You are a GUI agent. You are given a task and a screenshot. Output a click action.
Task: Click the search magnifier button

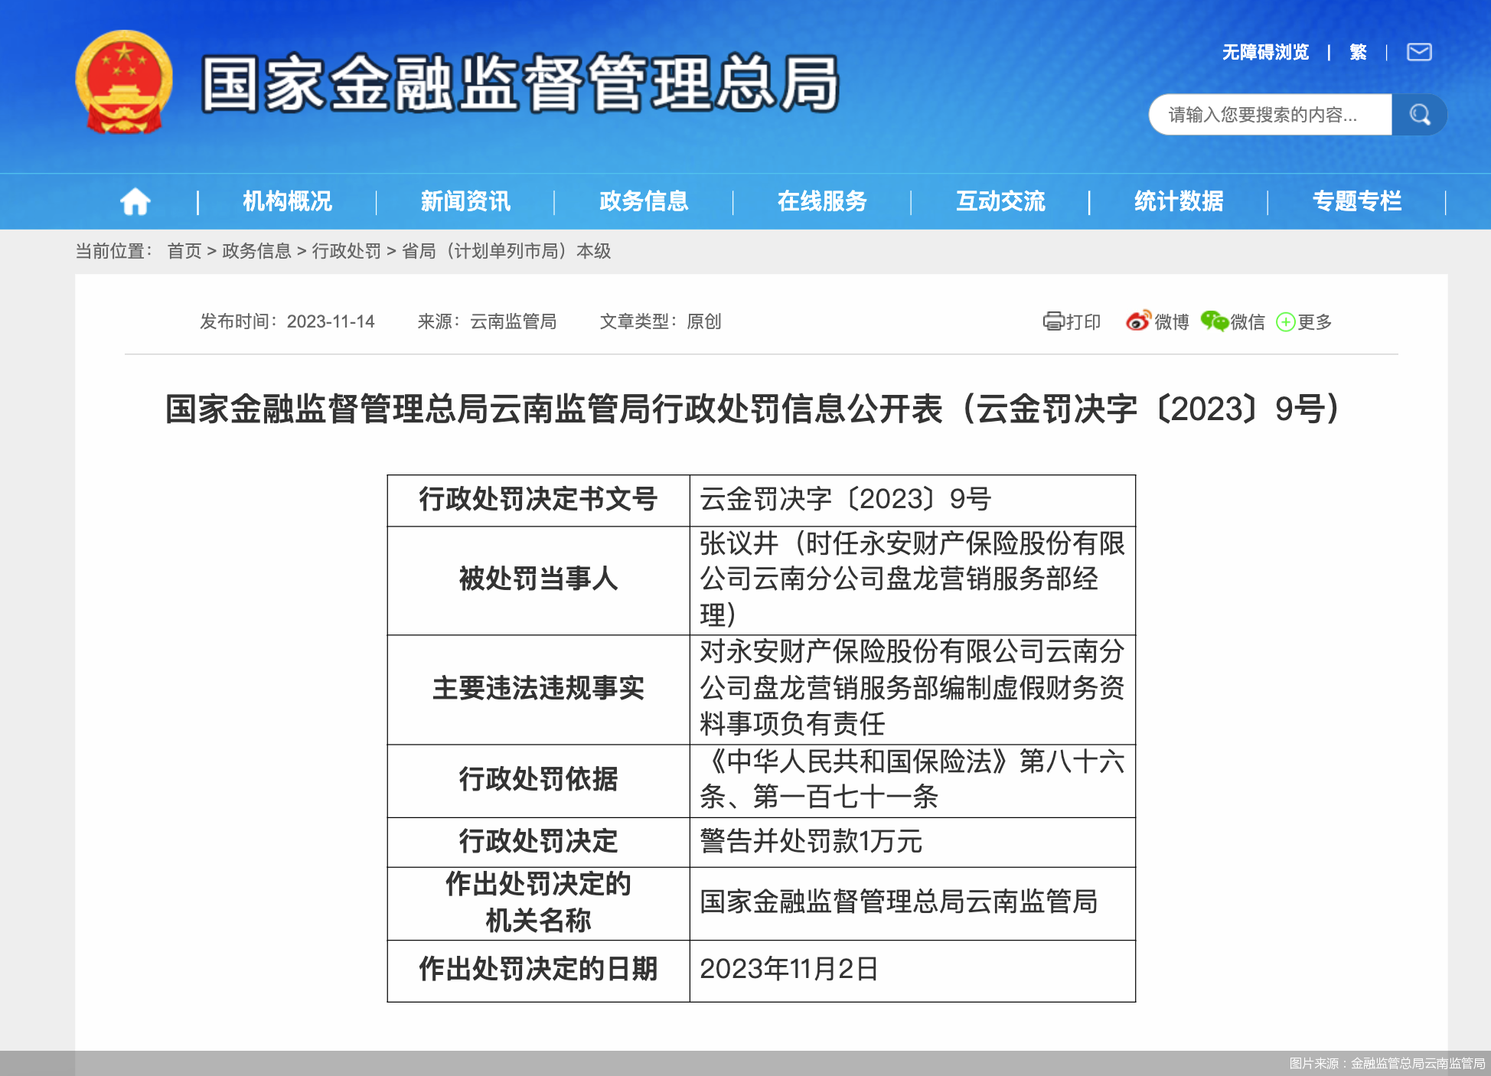(1420, 115)
